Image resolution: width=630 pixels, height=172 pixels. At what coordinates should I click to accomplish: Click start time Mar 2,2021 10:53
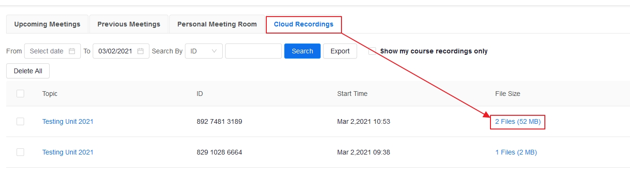364,121
